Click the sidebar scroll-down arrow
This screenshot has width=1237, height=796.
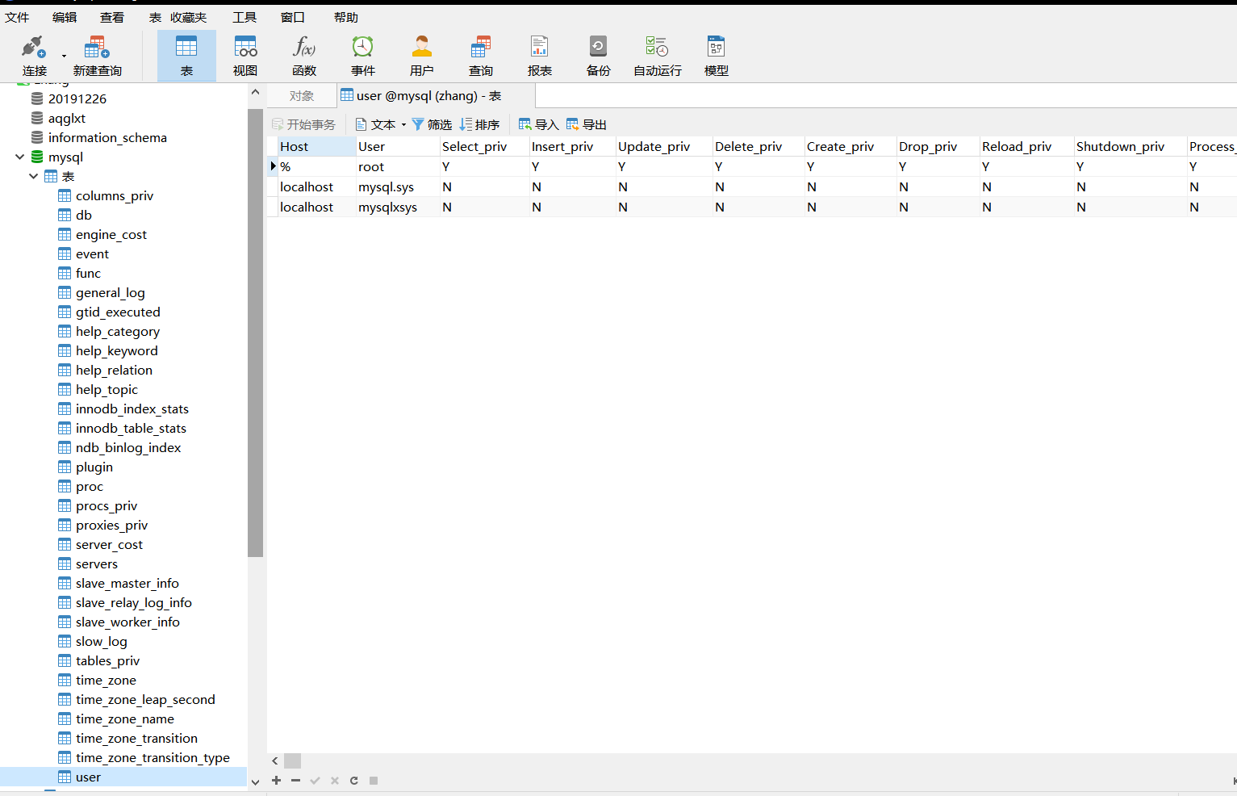[255, 781]
